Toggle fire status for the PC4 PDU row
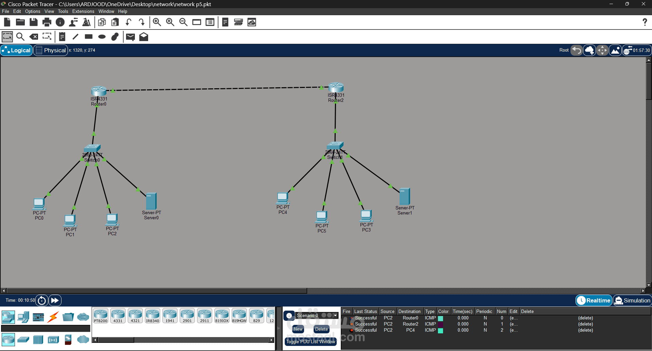 click(351, 330)
